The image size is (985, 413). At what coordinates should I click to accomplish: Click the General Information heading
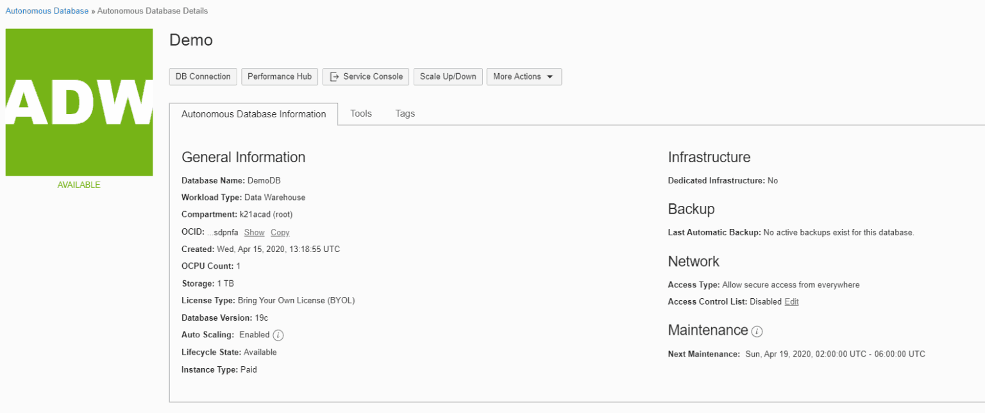(x=244, y=158)
